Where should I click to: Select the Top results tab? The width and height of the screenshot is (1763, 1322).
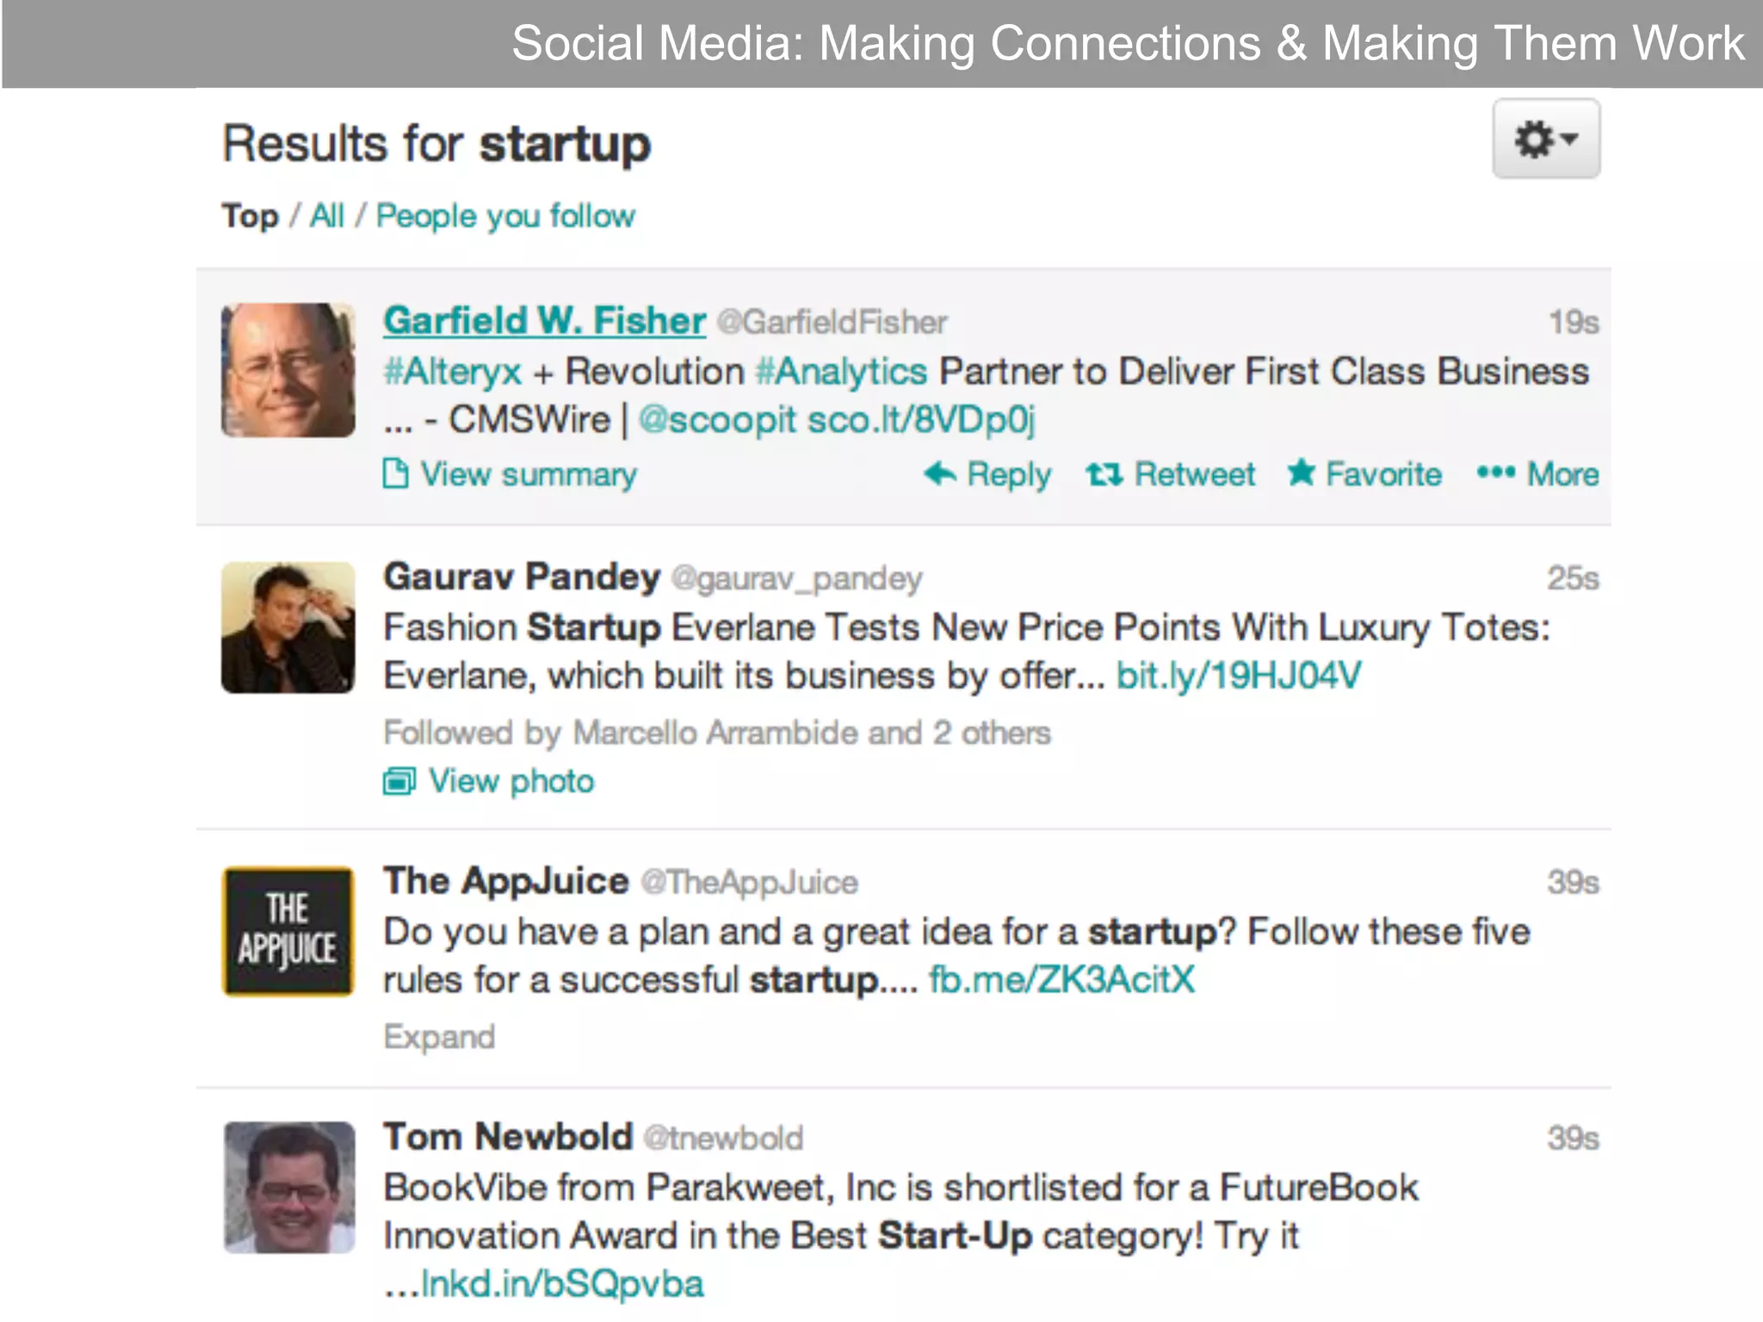250,216
